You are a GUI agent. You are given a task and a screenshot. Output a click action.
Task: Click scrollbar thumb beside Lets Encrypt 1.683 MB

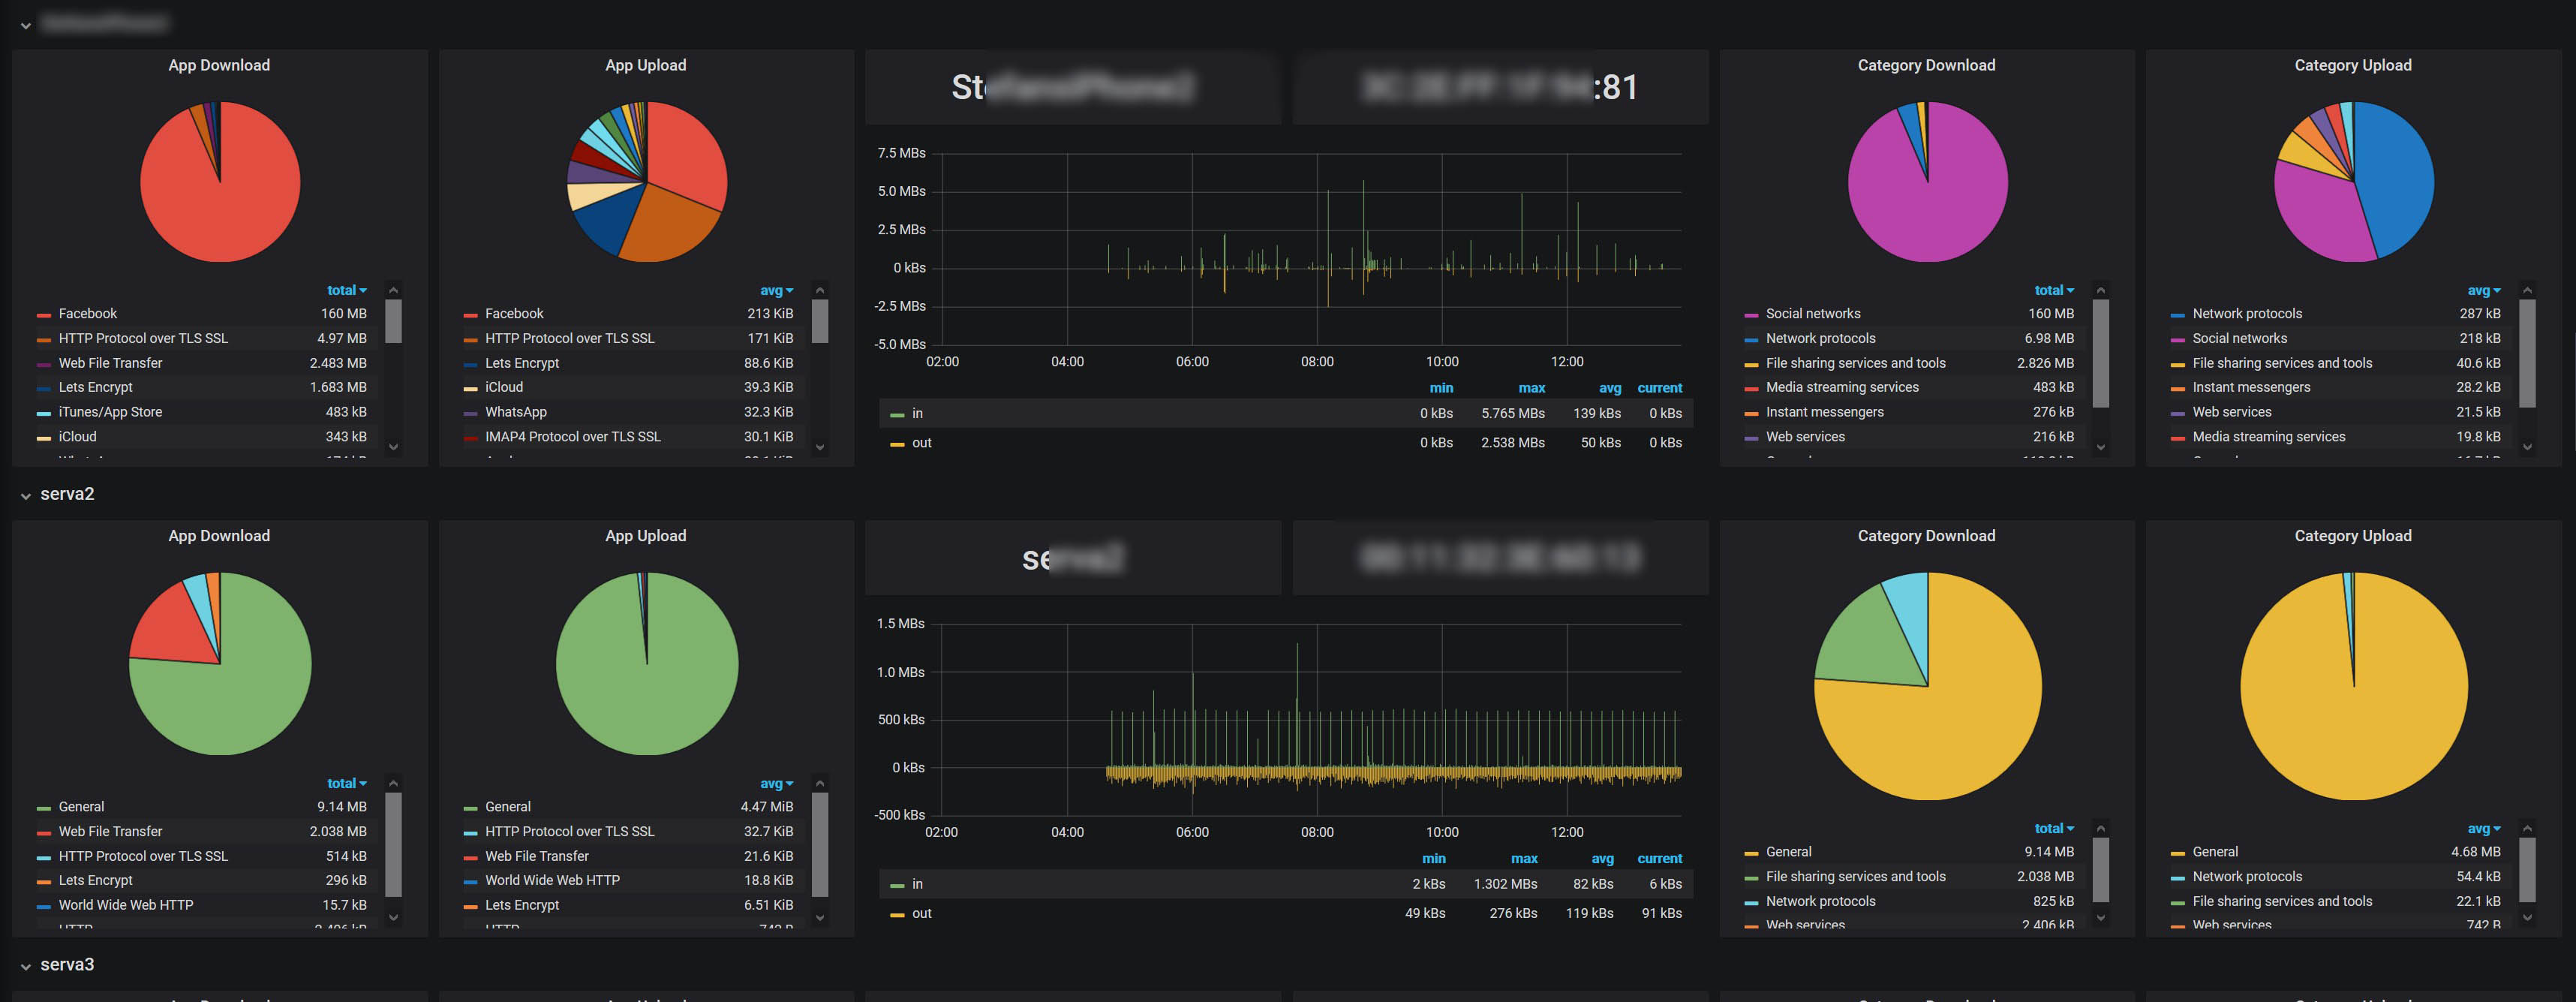point(393,320)
